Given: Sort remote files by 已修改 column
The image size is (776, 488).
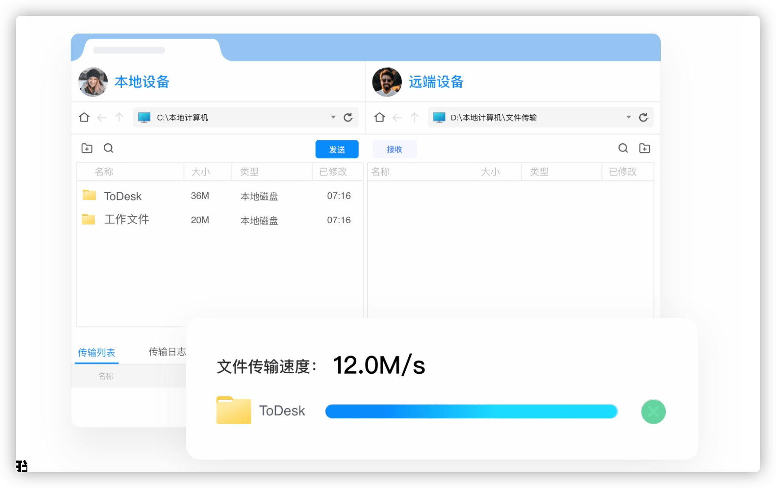Looking at the screenshot, I should 623,172.
